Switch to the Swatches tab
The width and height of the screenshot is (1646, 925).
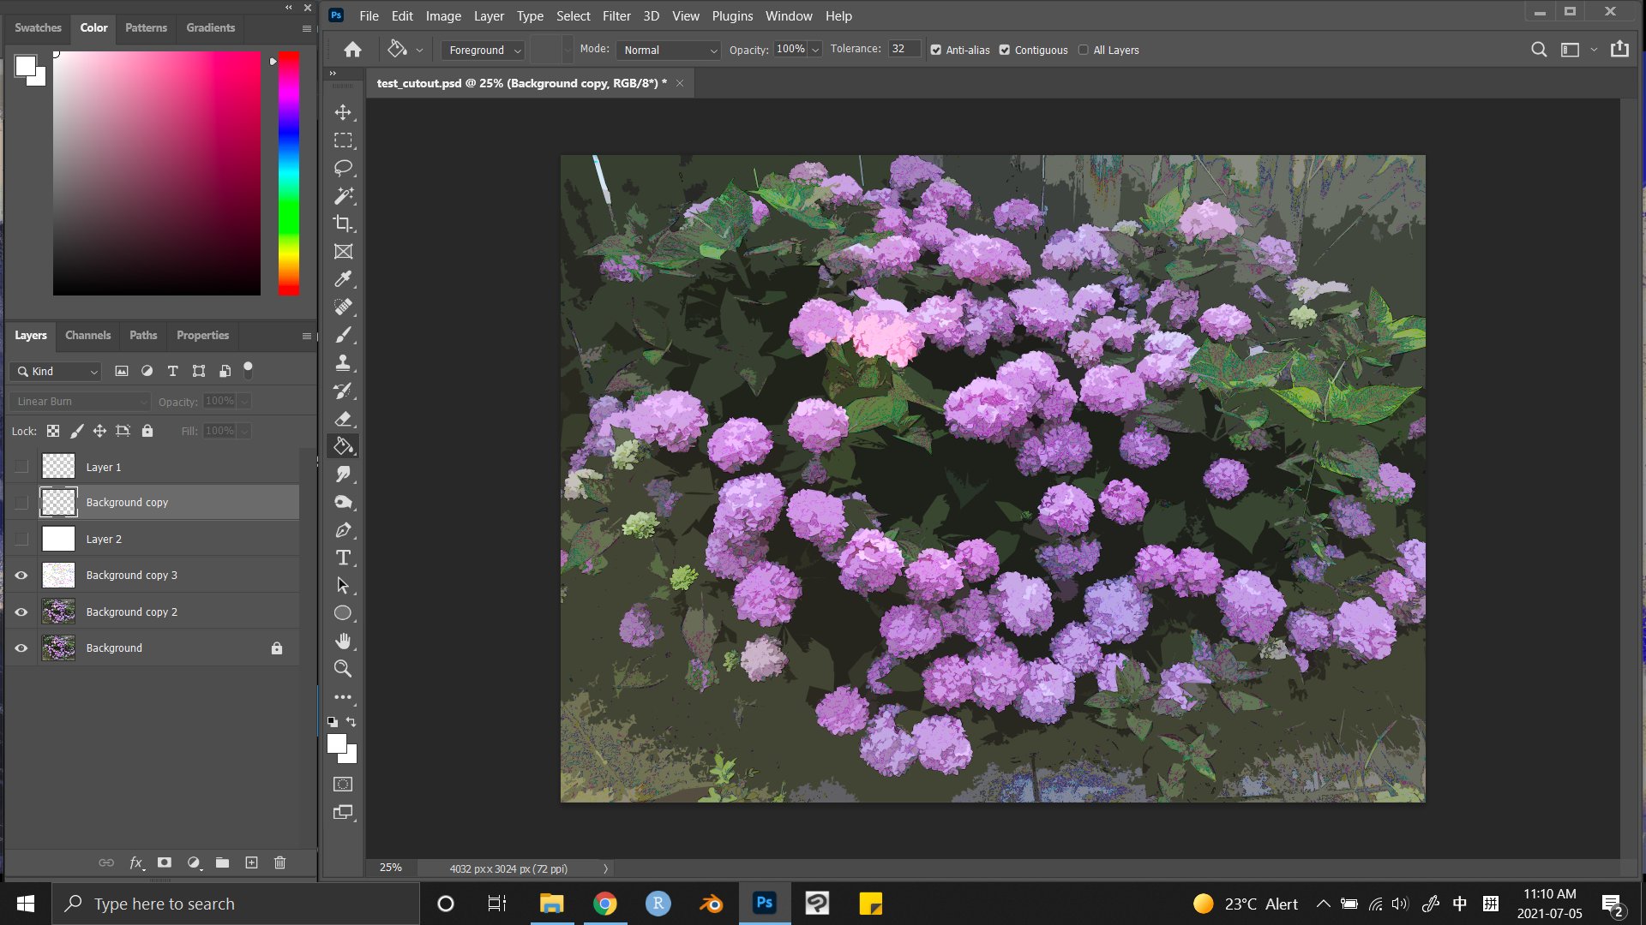pyautogui.click(x=38, y=28)
